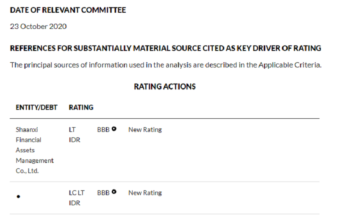The image size is (339, 215).
Task: Click the 'LT IDR' label in the first row
Action: (75, 134)
